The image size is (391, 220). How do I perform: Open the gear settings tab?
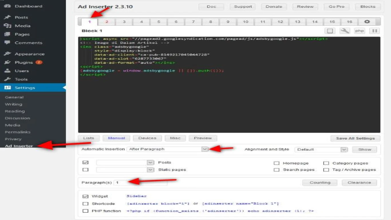pyautogui.click(x=367, y=22)
